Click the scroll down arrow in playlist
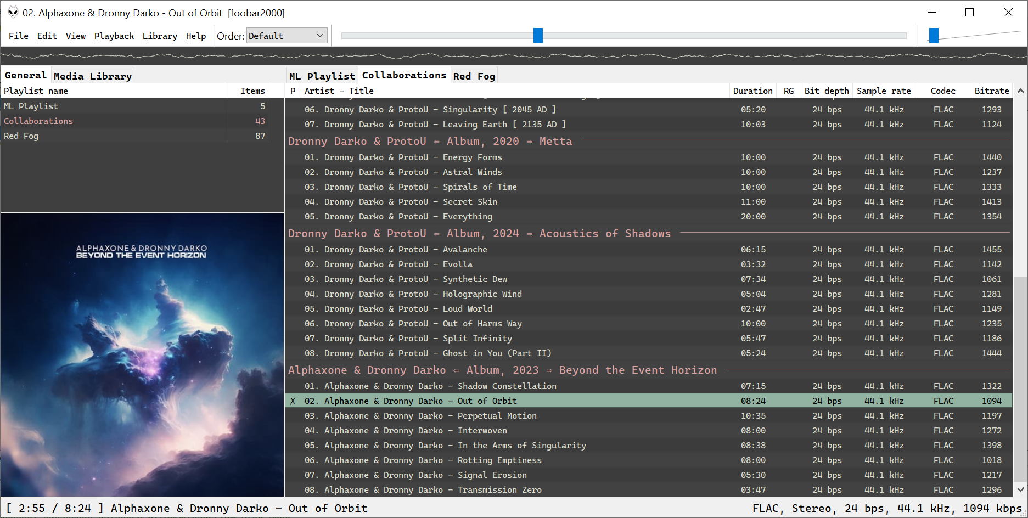 [x=1020, y=489]
